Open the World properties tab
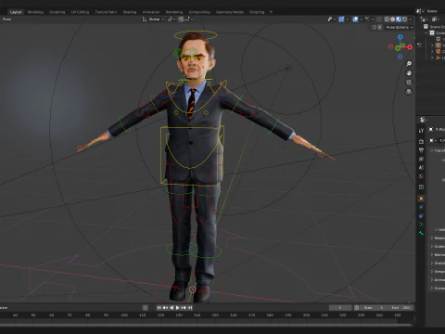 pyautogui.click(x=421, y=176)
